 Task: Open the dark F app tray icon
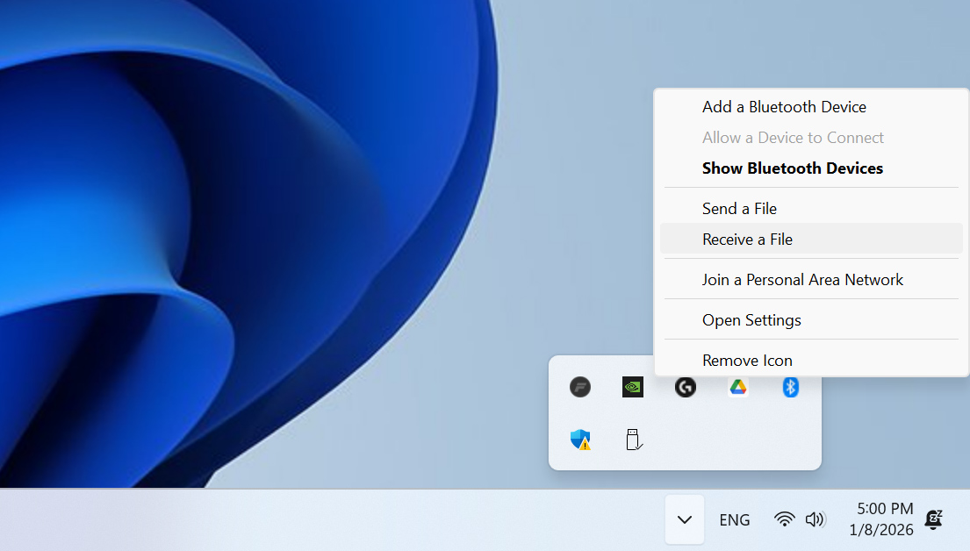(x=579, y=387)
